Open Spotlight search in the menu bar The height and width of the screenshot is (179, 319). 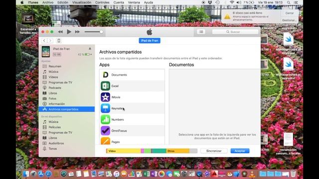[x=289, y=2]
